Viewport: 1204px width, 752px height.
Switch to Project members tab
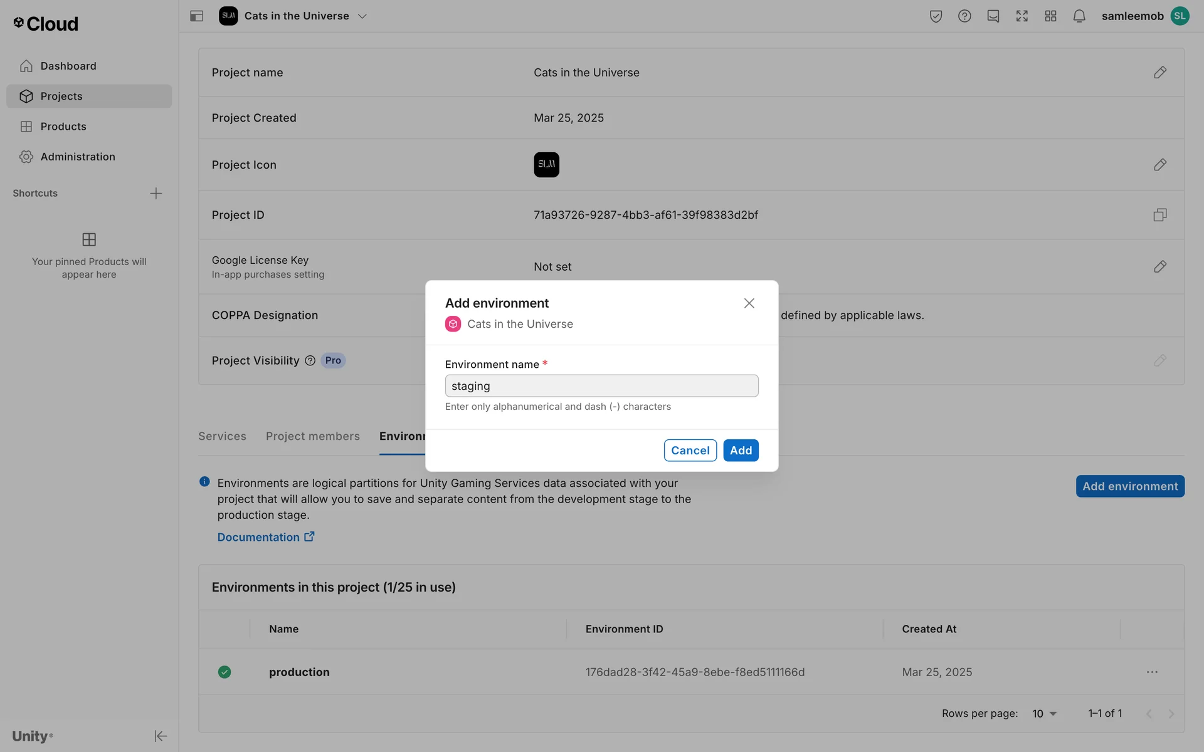tap(312, 436)
